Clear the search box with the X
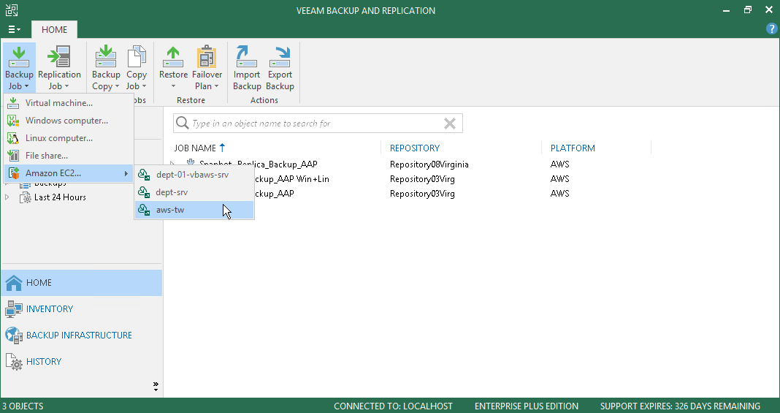Image resolution: width=780 pixels, height=413 pixels. pyautogui.click(x=450, y=124)
